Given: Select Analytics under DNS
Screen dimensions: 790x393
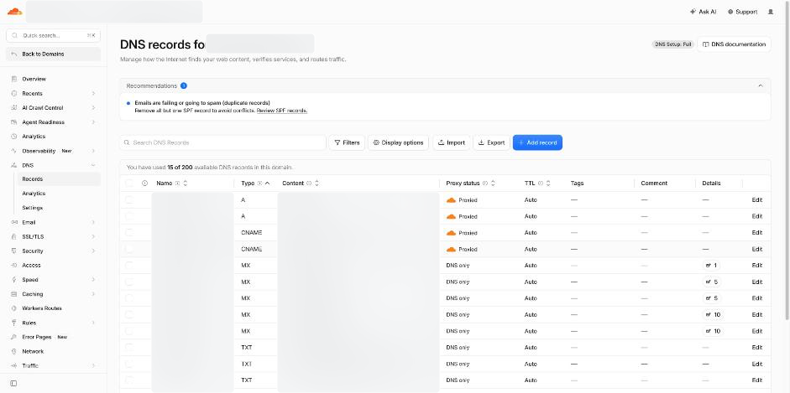Looking at the screenshot, I should click(59, 194).
